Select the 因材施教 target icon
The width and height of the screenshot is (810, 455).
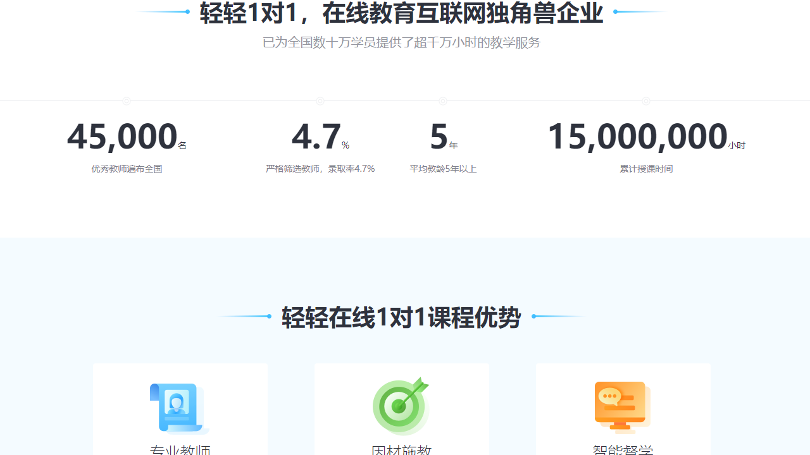[x=401, y=406]
